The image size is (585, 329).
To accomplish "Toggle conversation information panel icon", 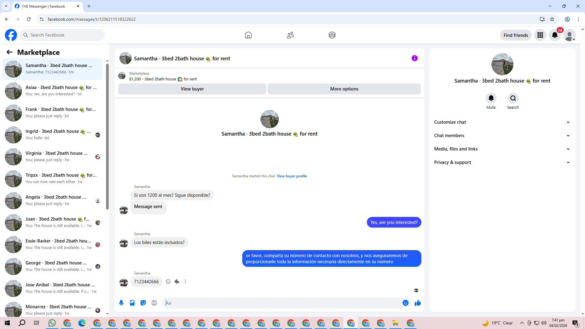I will [x=414, y=58].
